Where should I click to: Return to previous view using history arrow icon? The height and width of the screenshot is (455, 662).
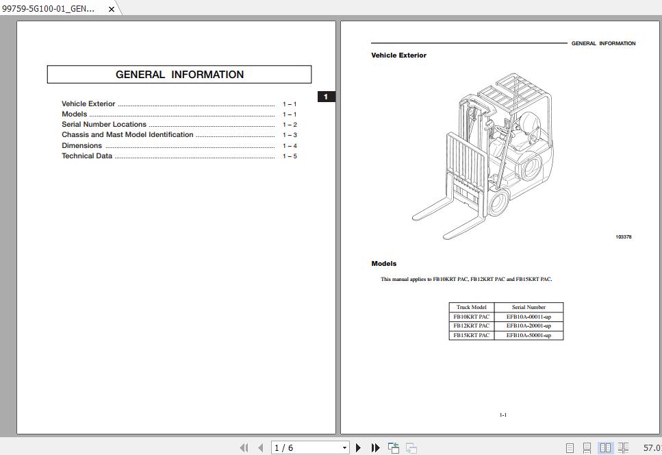click(393, 447)
